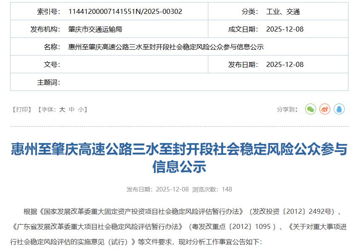Select the table 发布日期 label

(243, 64)
